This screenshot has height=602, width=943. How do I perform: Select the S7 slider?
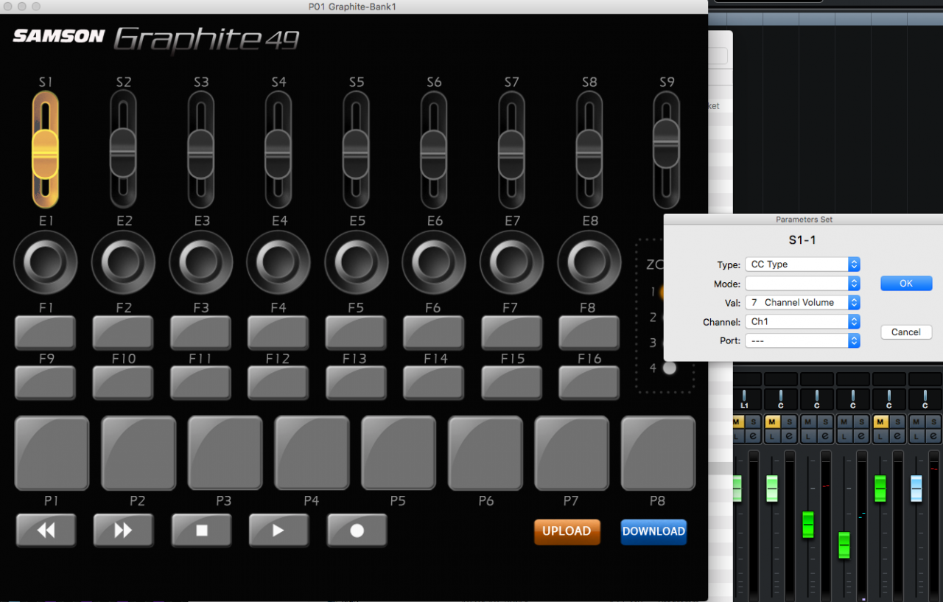coord(512,150)
